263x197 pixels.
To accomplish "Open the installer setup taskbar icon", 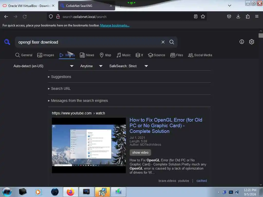I will [102, 192].
